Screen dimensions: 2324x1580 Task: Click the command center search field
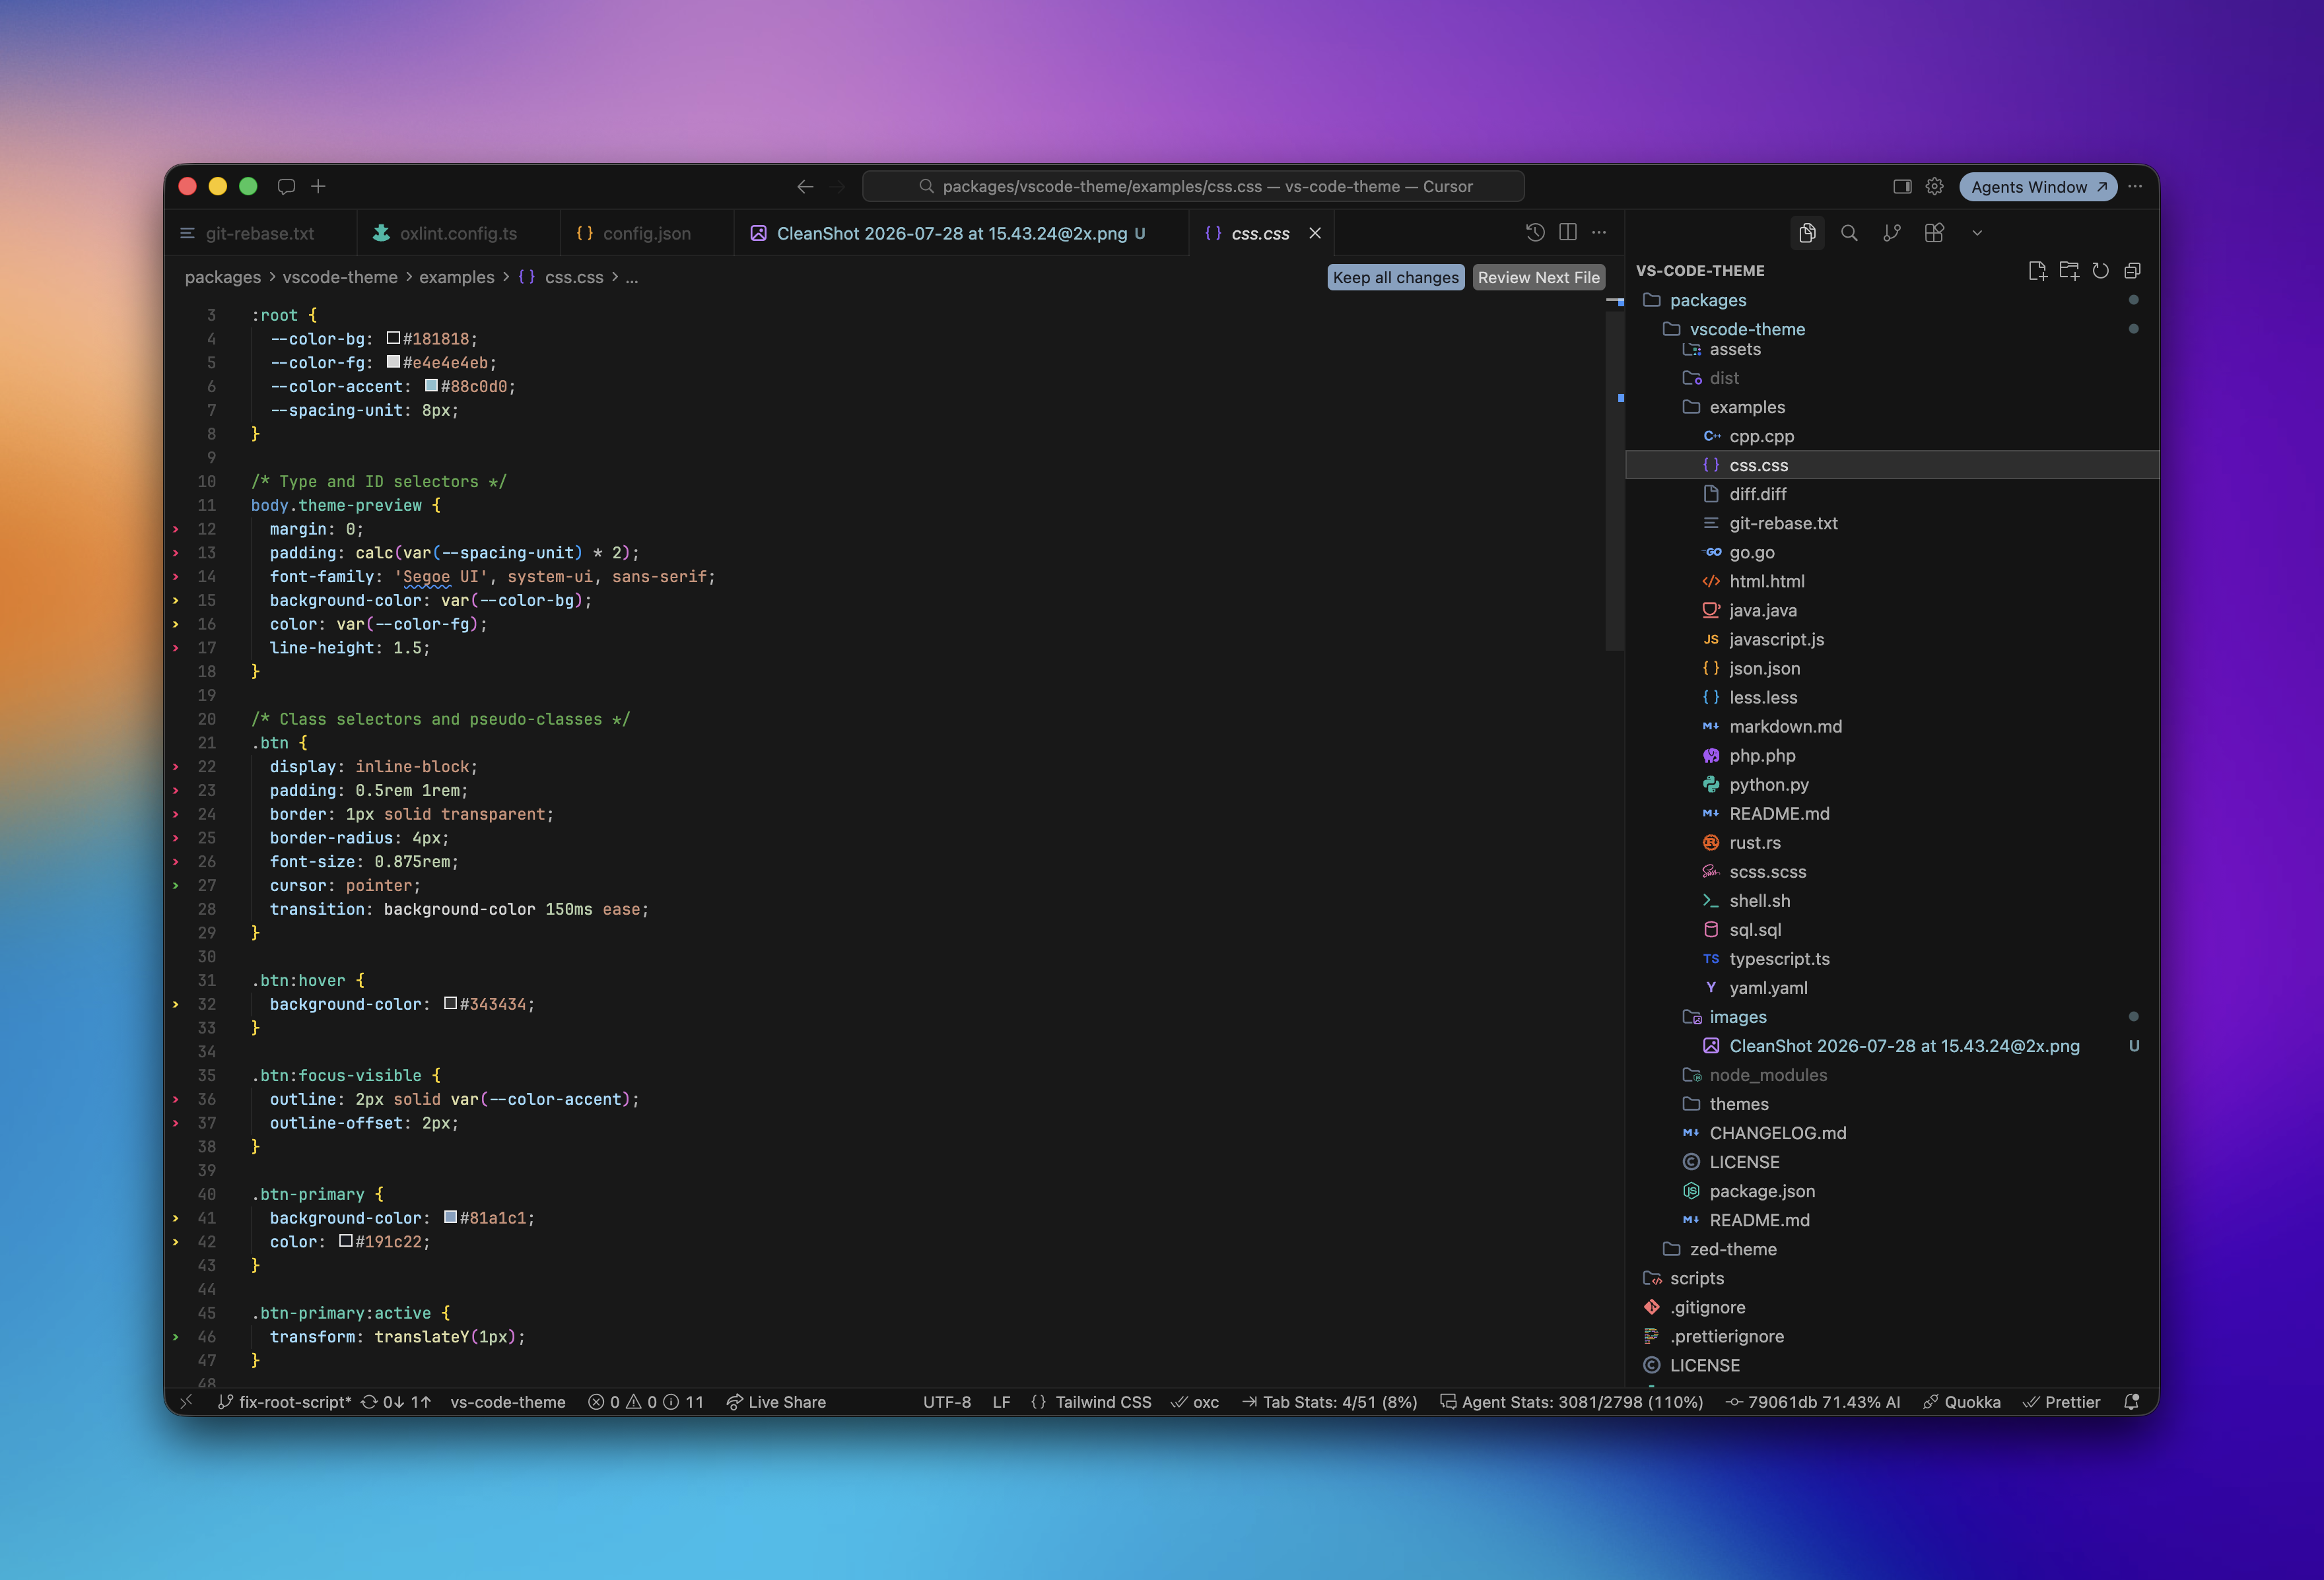coord(1193,187)
